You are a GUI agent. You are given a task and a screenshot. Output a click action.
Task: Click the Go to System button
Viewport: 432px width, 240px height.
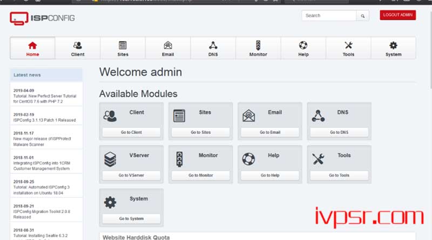pyautogui.click(x=131, y=218)
